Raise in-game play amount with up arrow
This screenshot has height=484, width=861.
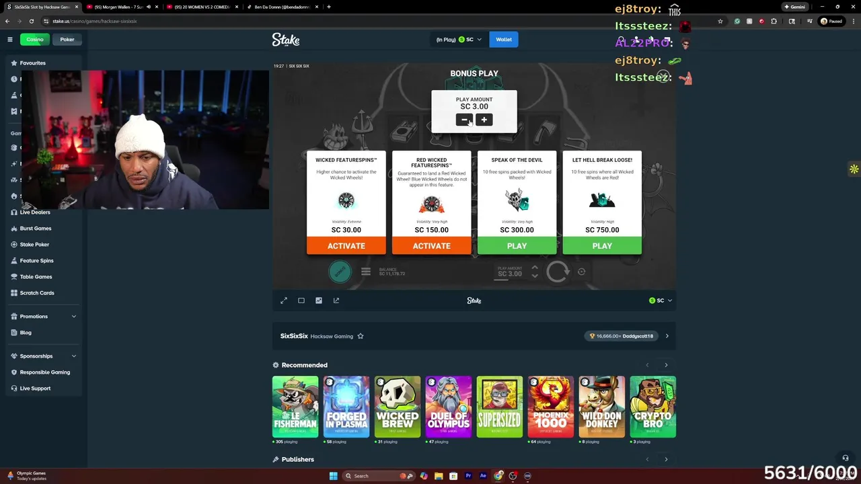[x=535, y=268]
